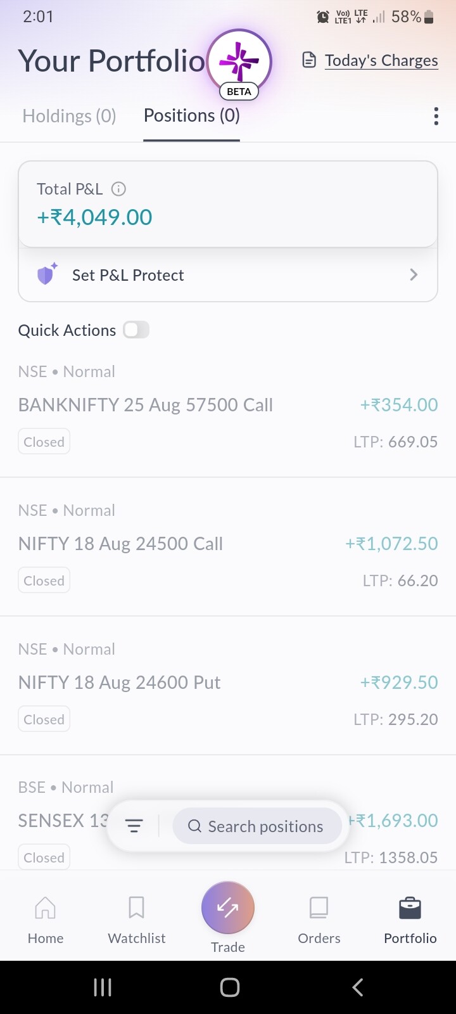Image resolution: width=456 pixels, height=1014 pixels.
Task: Tap the Total P&L info icon
Action: point(118,189)
